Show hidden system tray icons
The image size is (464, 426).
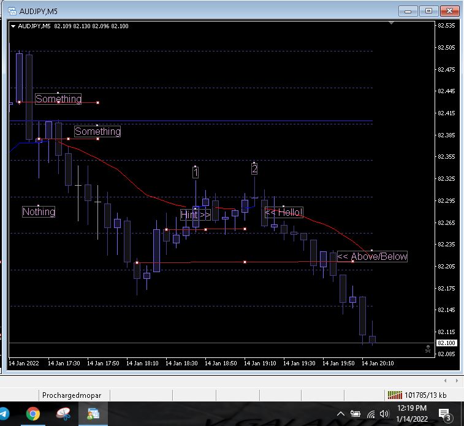click(x=341, y=414)
